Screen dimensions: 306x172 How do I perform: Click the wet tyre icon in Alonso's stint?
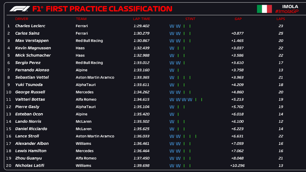pyautogui.click(x=172, y=70)
